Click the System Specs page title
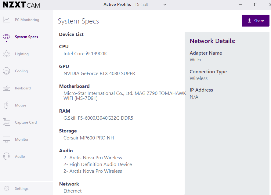The width and height of the screenshot is (271, 195). pos(78,21)
